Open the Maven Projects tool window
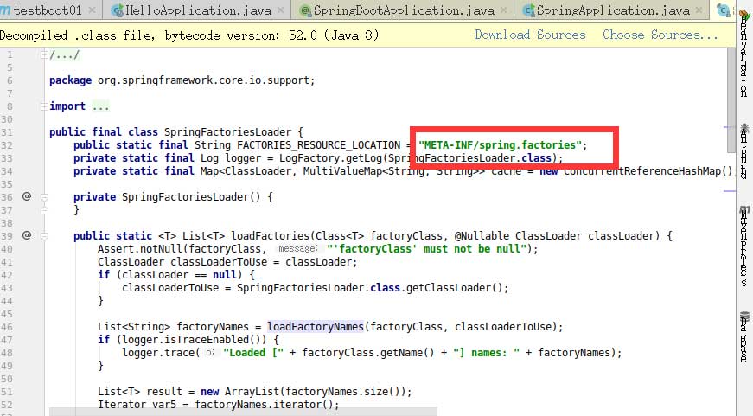This screenshot has height=416, width=753. pyautogui.click(x=744, y=246)
